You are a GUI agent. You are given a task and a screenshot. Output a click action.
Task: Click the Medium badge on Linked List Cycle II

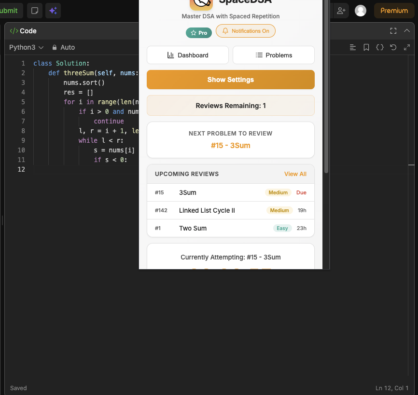click(279, 210)
